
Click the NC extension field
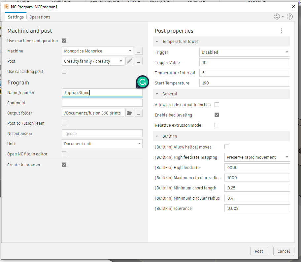click(102, 133)
